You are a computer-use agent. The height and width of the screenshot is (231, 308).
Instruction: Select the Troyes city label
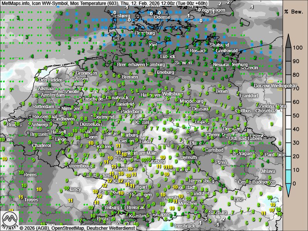coord(31,200)
